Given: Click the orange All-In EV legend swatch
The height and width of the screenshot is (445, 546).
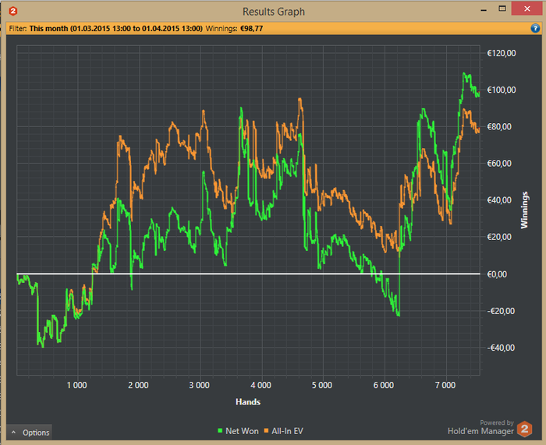Looking at the screenshot, I should point(266,431).
